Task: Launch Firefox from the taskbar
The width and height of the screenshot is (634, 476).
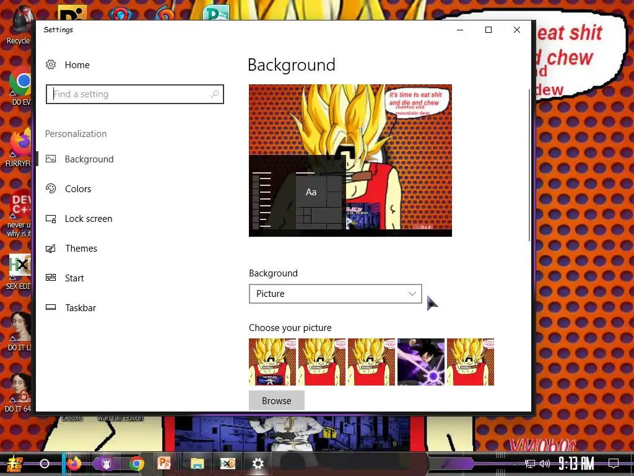Action: coord(74,464)
